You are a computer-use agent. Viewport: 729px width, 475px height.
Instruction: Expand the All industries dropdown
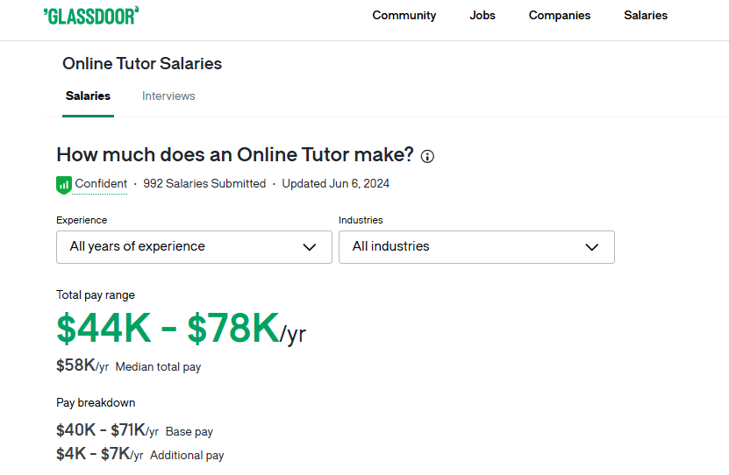[x=476, y=247]
